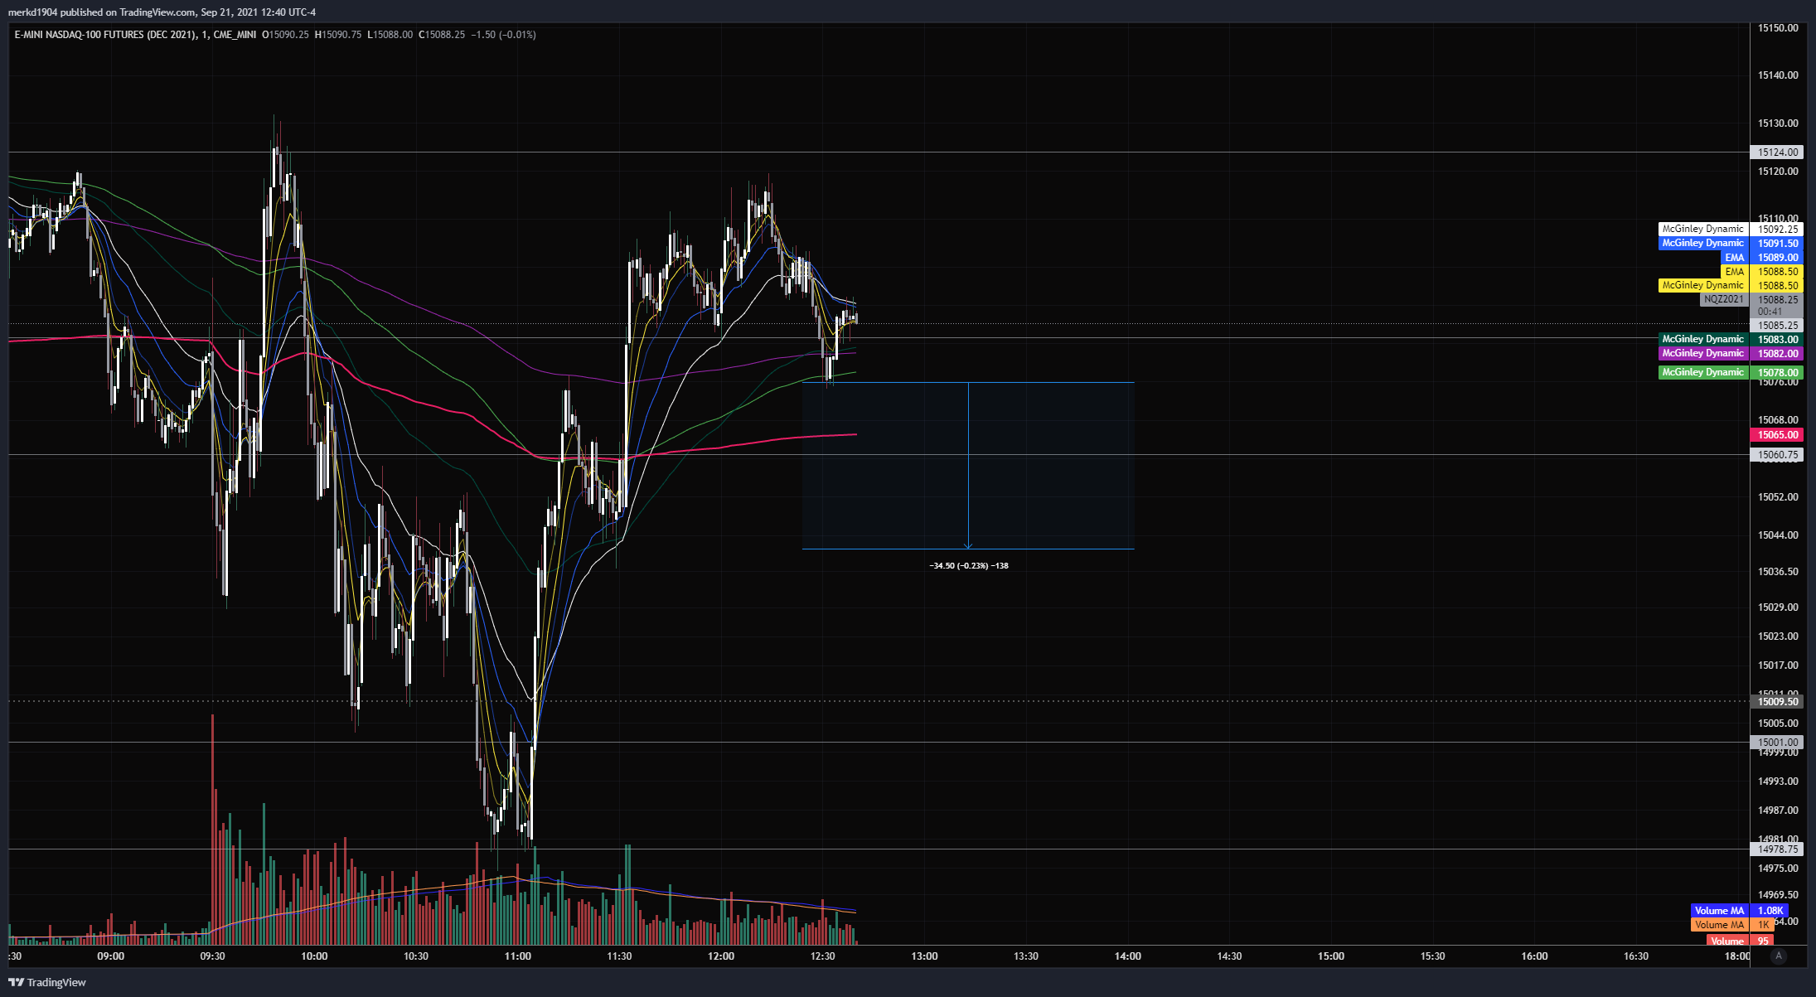Click the 11:30 time axis label

pyautogui.click(x=619, y=956)
